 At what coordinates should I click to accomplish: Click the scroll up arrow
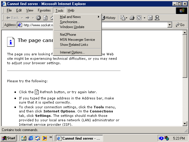point(185,33)
